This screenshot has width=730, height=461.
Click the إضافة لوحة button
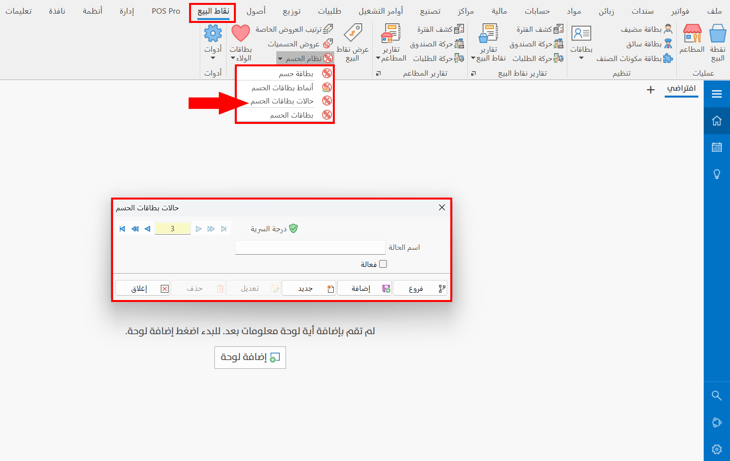pyautogui.click(x=250, y=357)
